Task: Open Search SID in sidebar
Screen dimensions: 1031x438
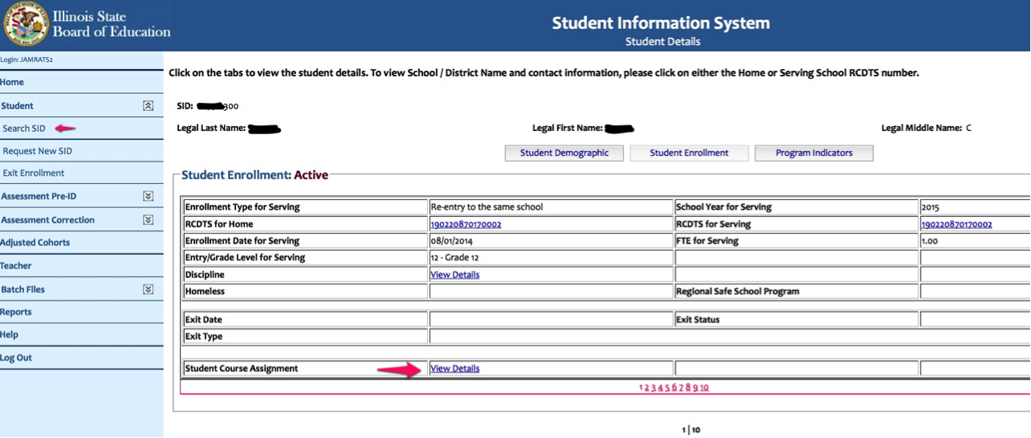Action: pos(24,129)
